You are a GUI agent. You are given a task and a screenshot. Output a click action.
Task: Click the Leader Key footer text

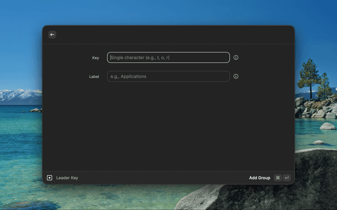tap(67, 178)
